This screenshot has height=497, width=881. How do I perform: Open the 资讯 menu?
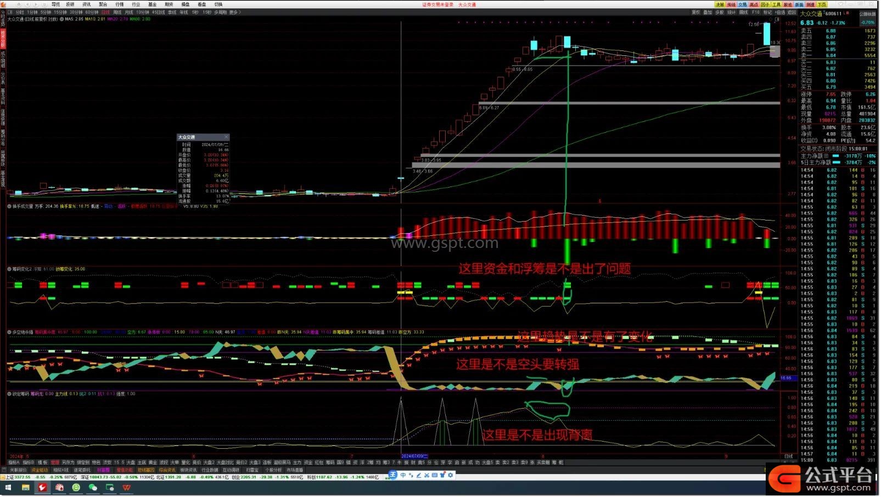87,4
